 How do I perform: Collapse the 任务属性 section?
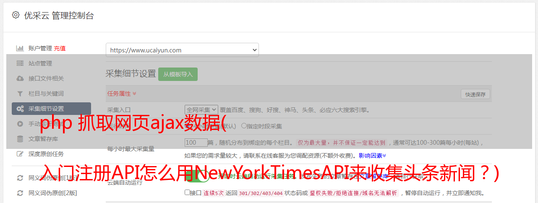(x=122, y=94)
